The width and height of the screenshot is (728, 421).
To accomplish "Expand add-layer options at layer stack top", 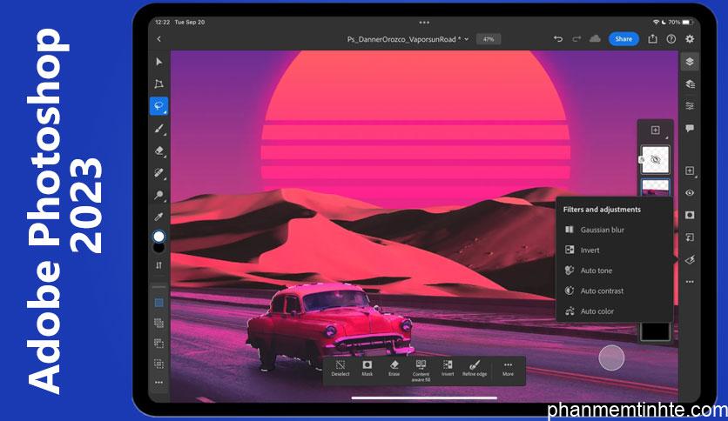I will 656,130.
